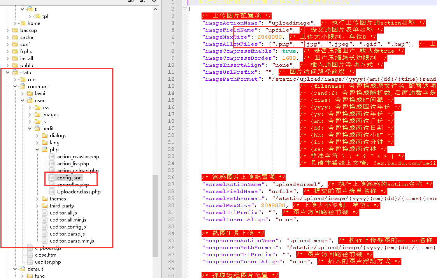Click the "imageCompressBorder" key in code
The height and width of the screenshot is (278, 437).
pyautogui.click(x=239, y=58)
